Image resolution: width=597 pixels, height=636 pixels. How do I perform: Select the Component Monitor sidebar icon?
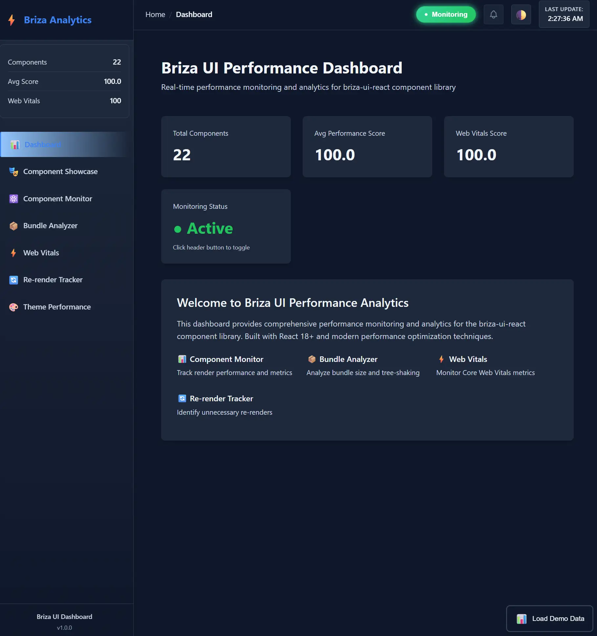tap(13, 199)
